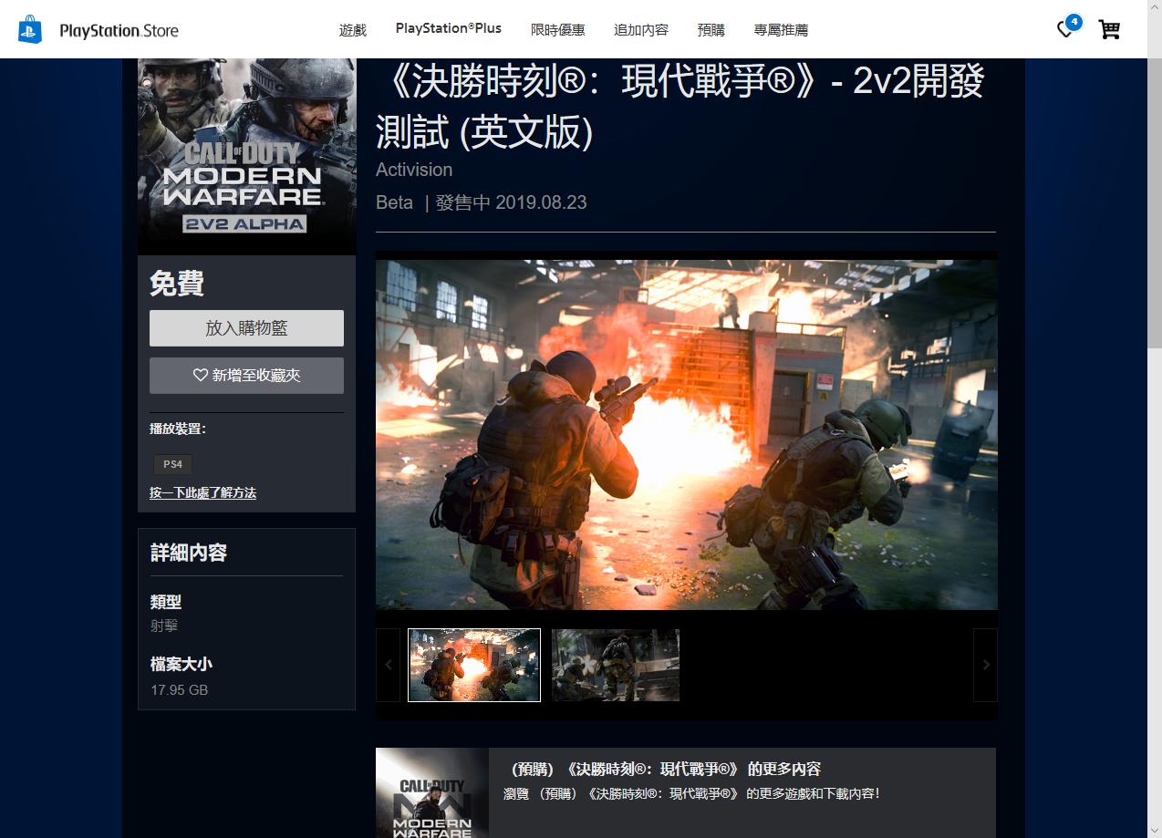Viewport: 1162px width, 838px height.
Task: Click the Modern Warfare 2v2 Alpha cover art
Action: coord(246,157)
